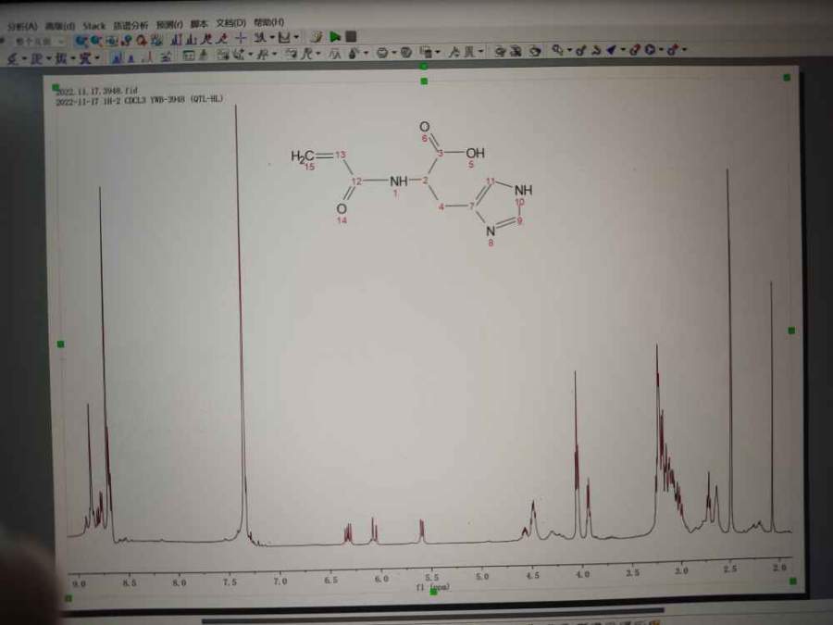
Task: Click the blue arrow pointer icon in second toolbar
Action: click(610, 50)
